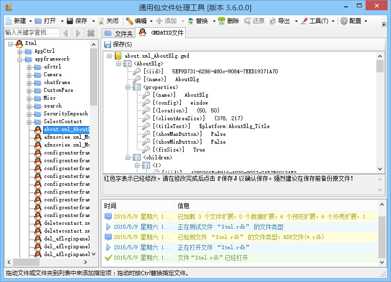The image size is (391, 282).
Task: Click the 新建 (New) toolbar icon
Action: (9, 21)
